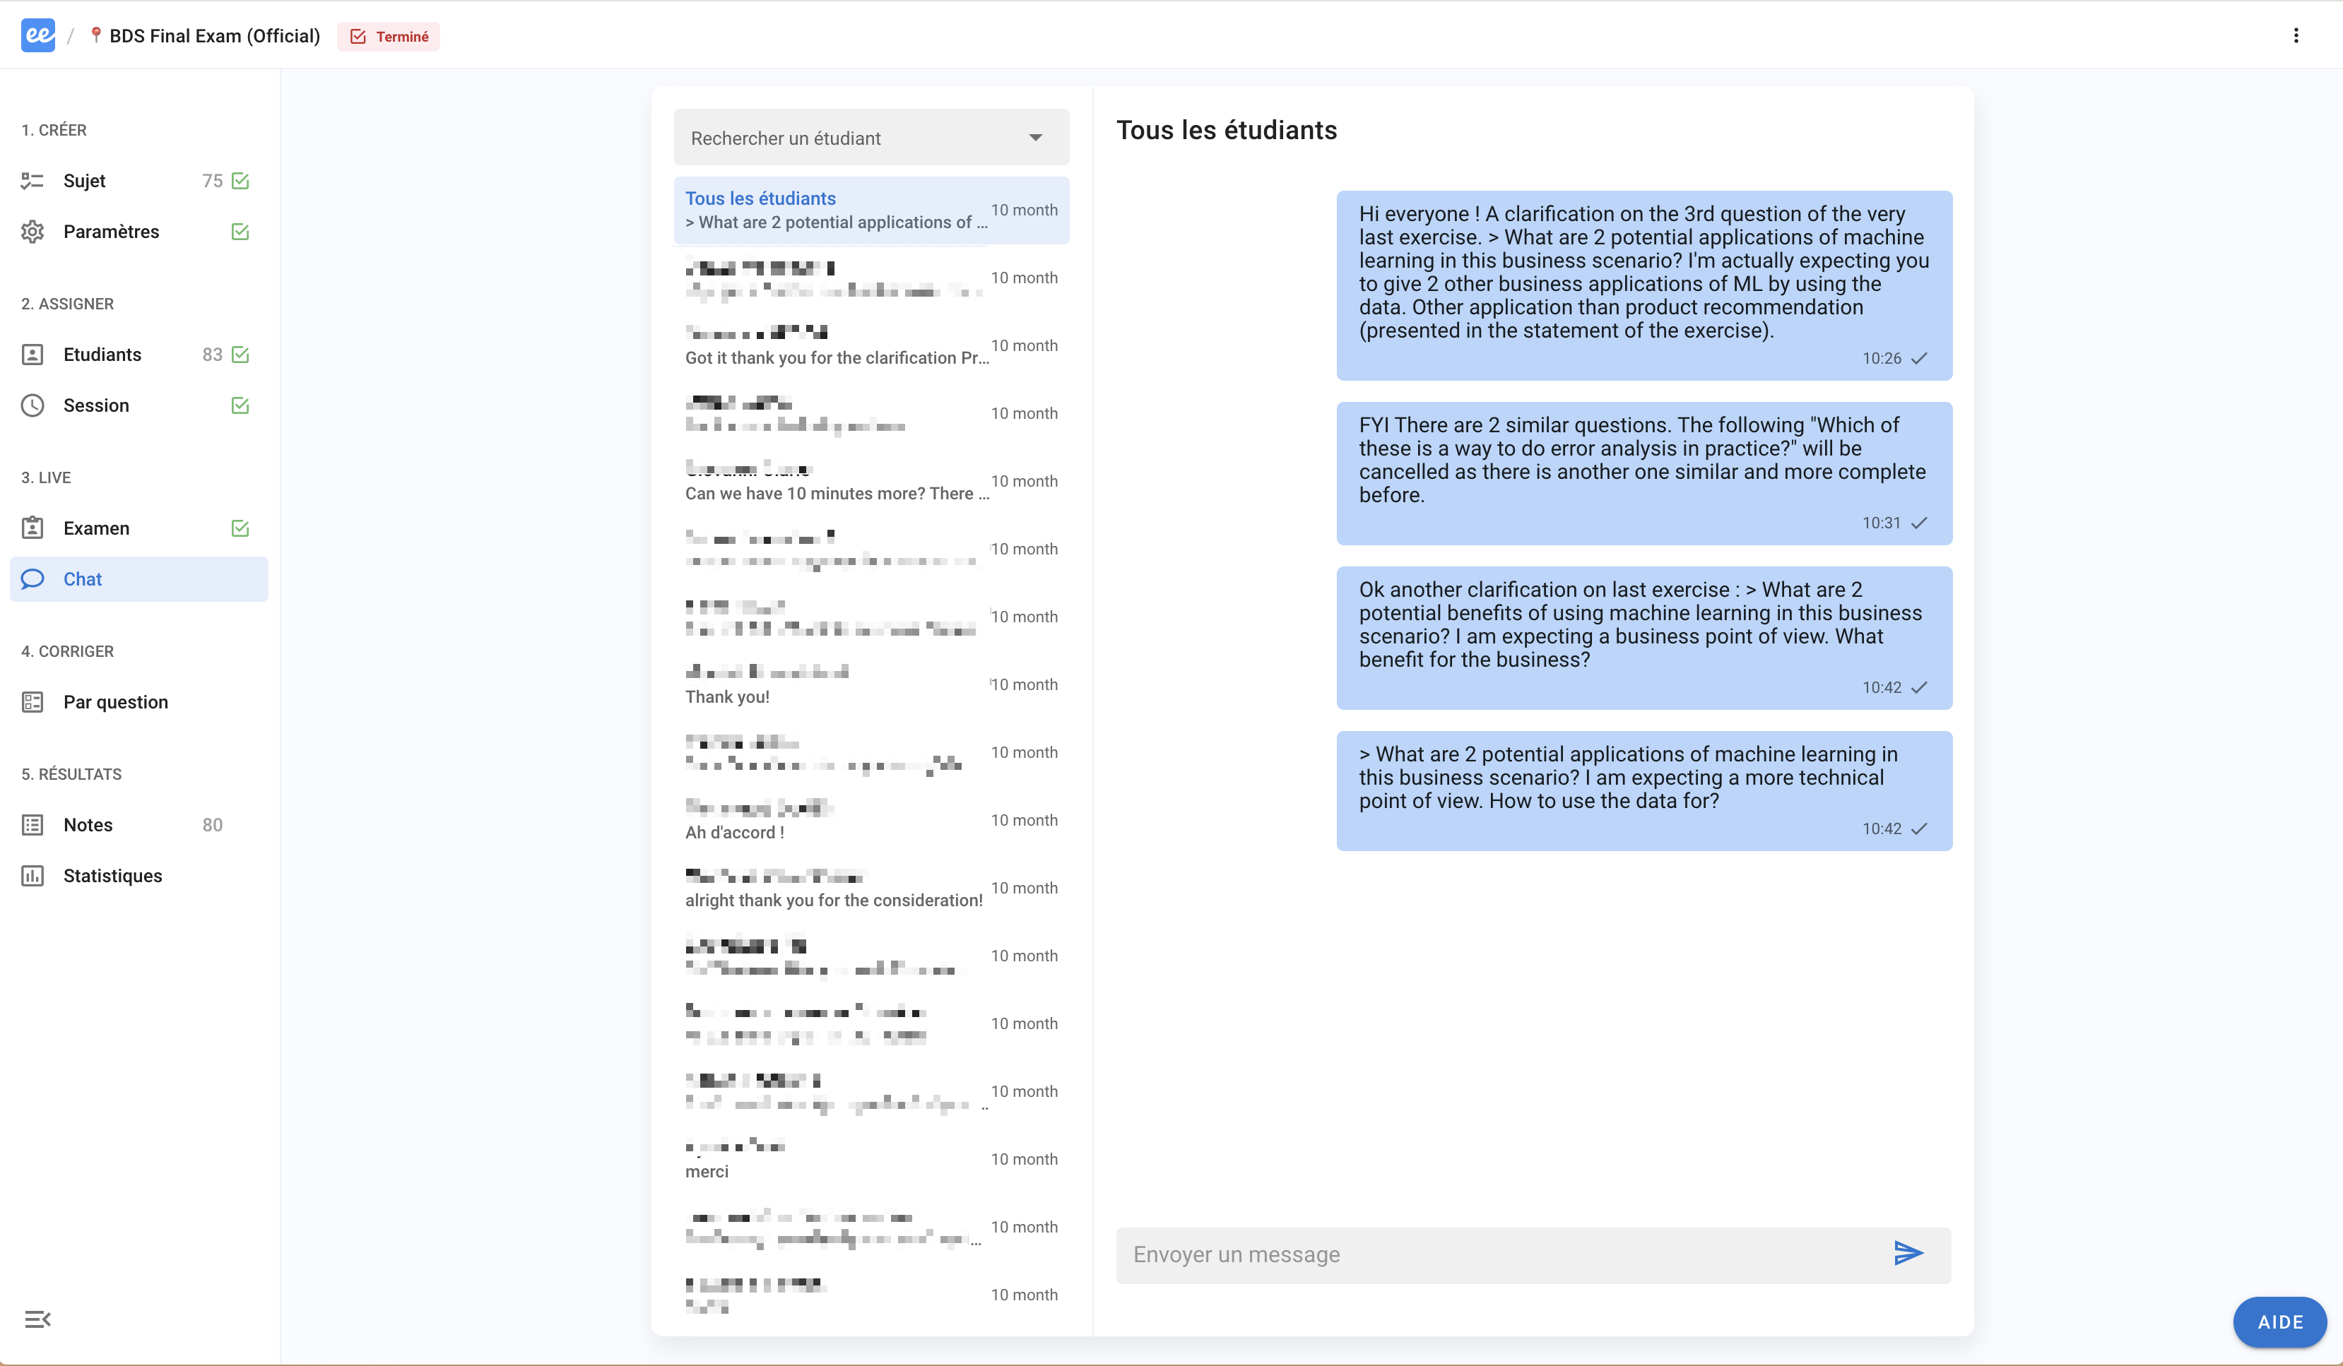
Task: Open Statistiques chart icon
Action: pos(33,875)
